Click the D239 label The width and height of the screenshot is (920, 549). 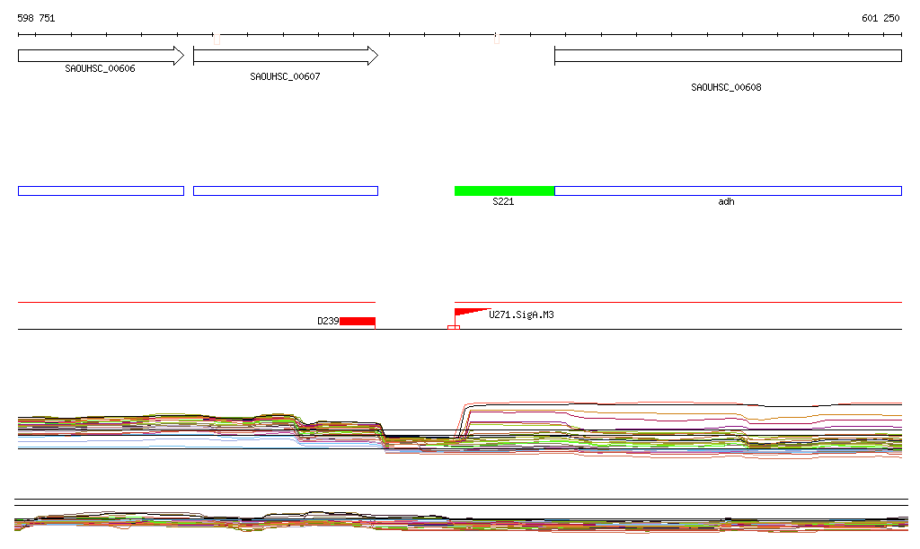pyautogui.click(x=328, y=321)
